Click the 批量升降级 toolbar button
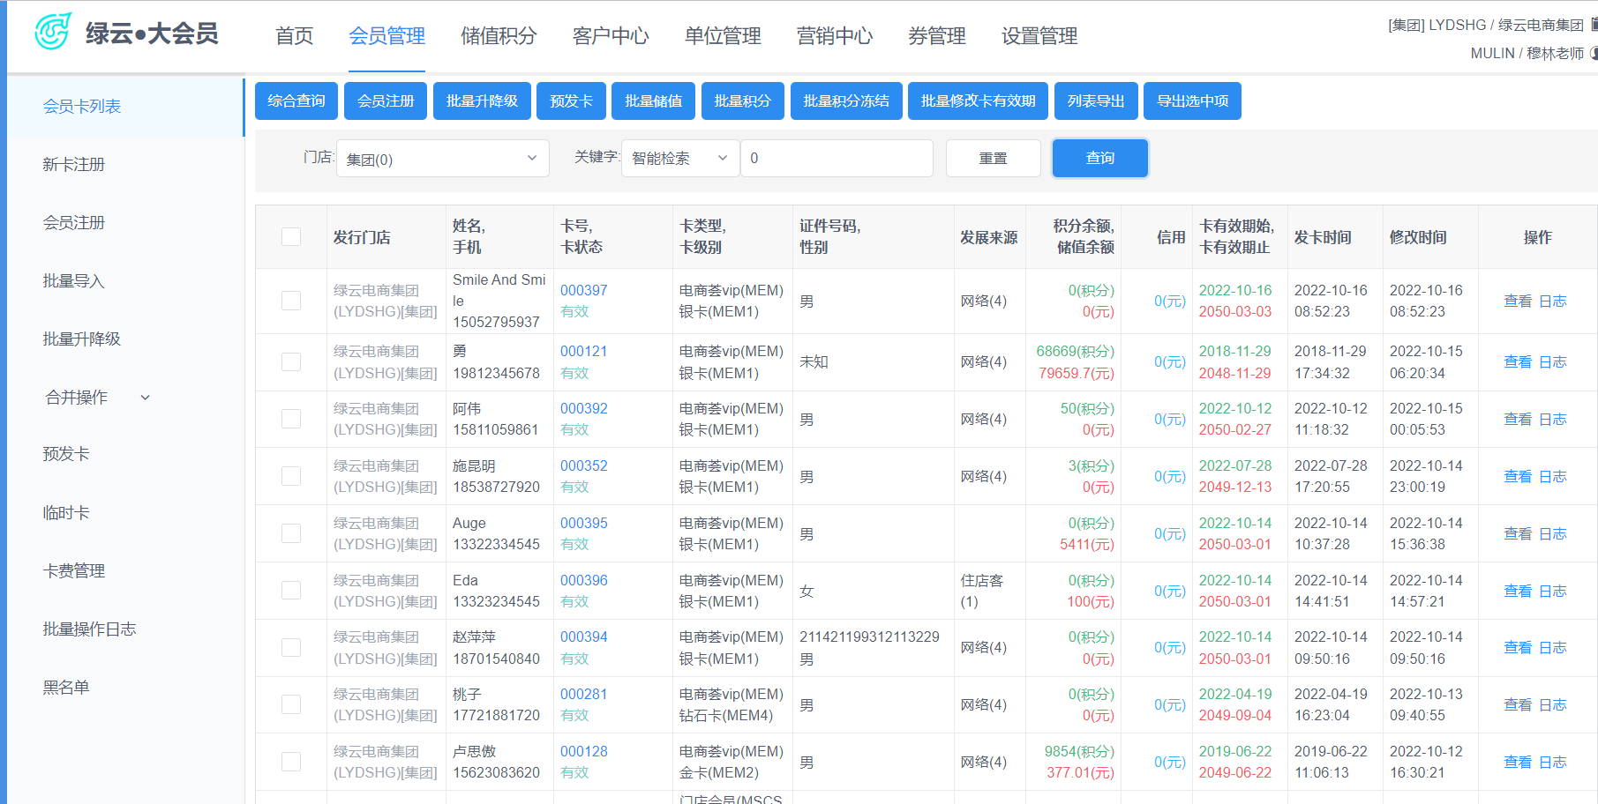 pyautogui.click(x=482, y=101)
